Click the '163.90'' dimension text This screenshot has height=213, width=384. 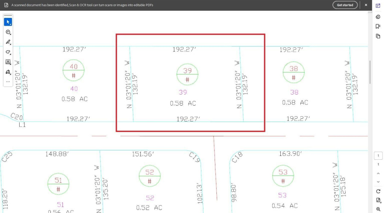290,154
